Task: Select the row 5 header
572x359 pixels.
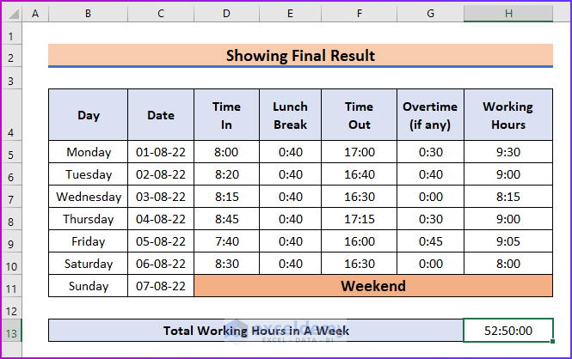Action: click(11, 153)
